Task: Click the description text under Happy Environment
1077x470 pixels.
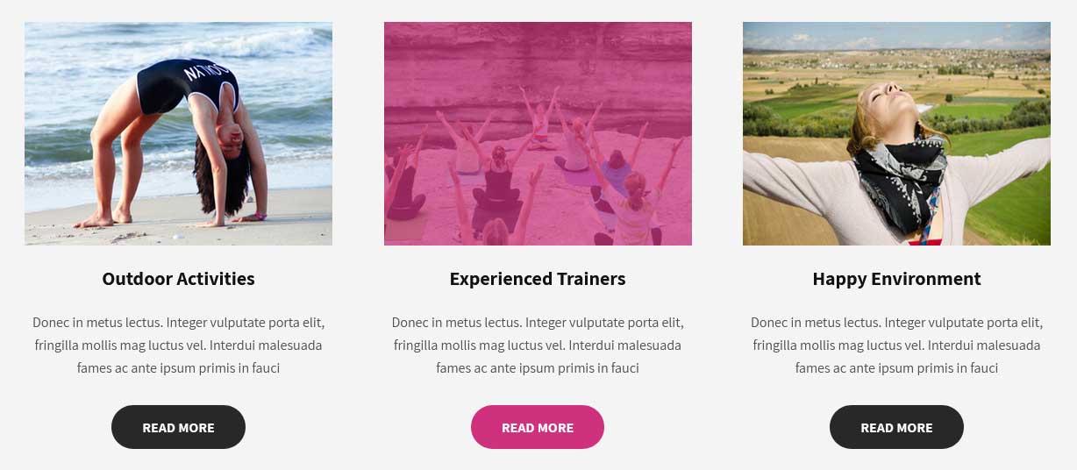Action: click(896, 345)
